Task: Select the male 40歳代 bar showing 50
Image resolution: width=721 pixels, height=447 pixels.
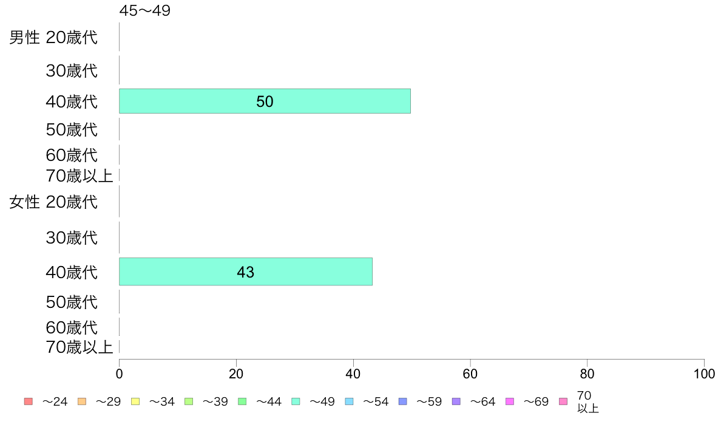Action: (x=265, y=101)
